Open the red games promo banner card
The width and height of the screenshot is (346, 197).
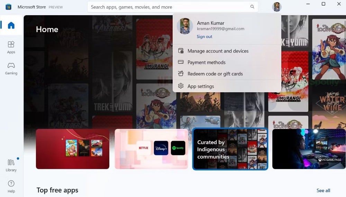pyautogui.click(x=73, y=149)
